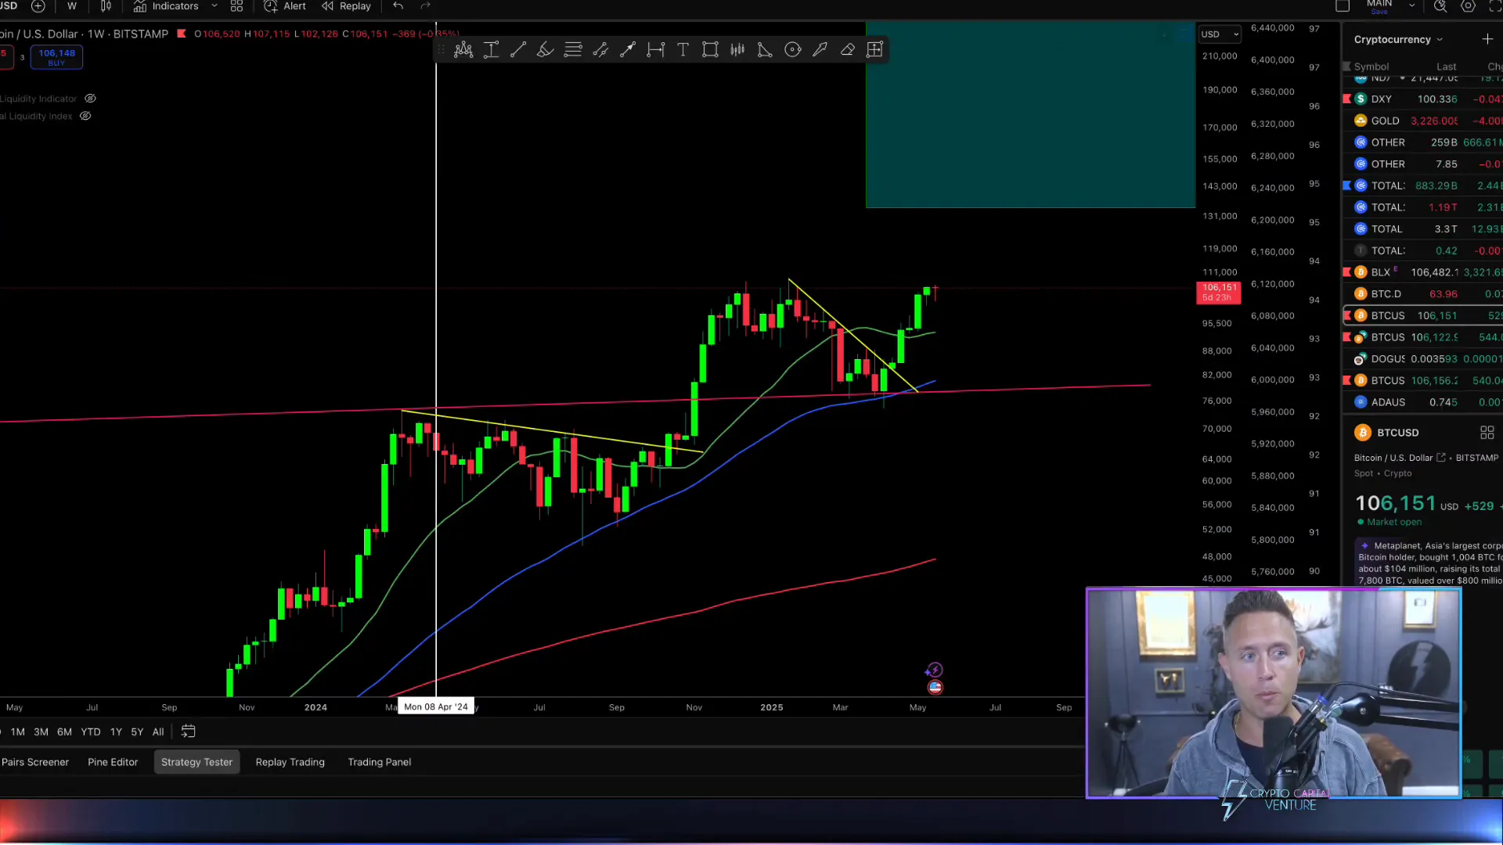Set chart range to 1Y
Image resolution: width=1503 pixels, height=845 pixels.
116,732
